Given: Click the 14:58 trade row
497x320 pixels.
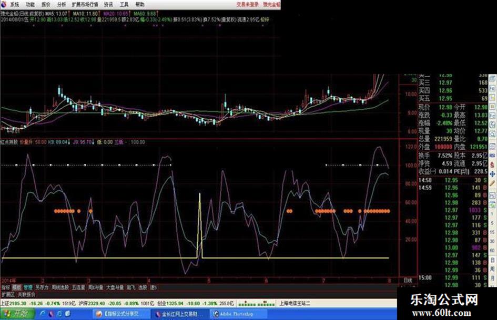Looking at the screenshot, I should pyautogui.click(x=453, y=180).
